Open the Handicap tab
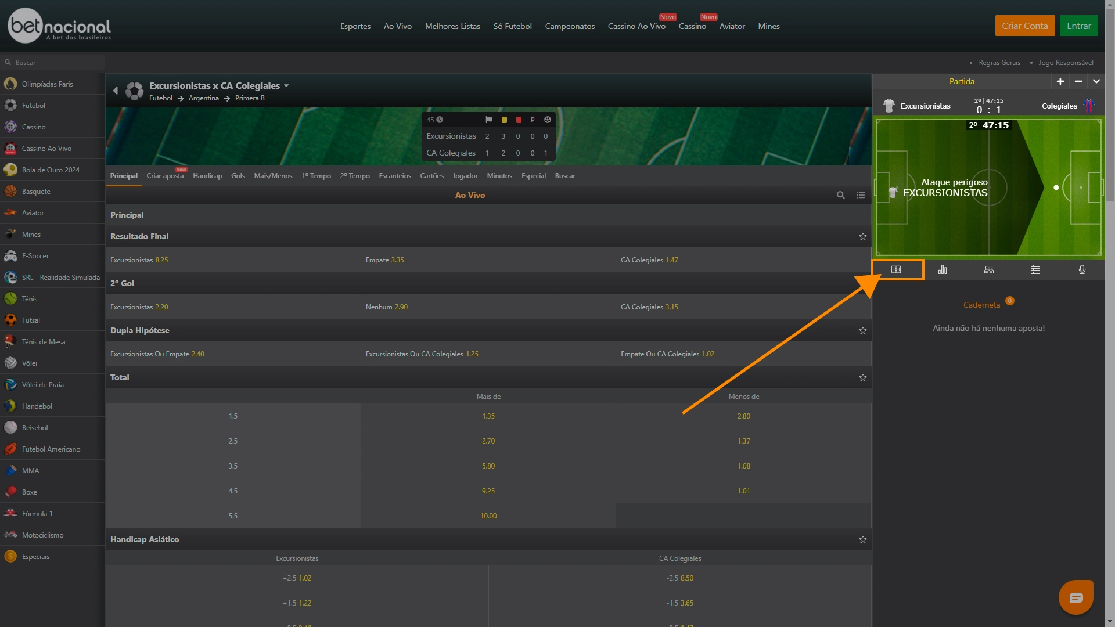The height and width of the screenshot is (627, 1115). click(x=207, y=176)
